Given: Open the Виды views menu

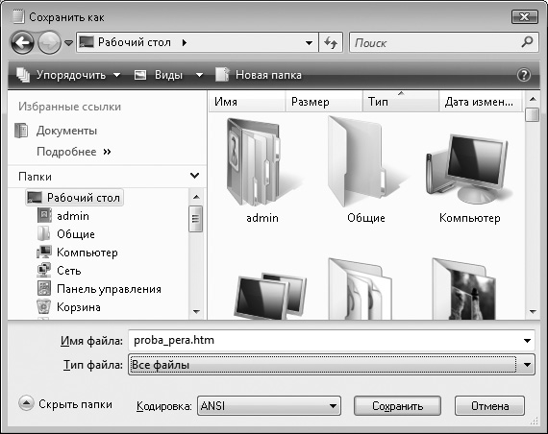Looking at the screenshot, I should 168,75.
